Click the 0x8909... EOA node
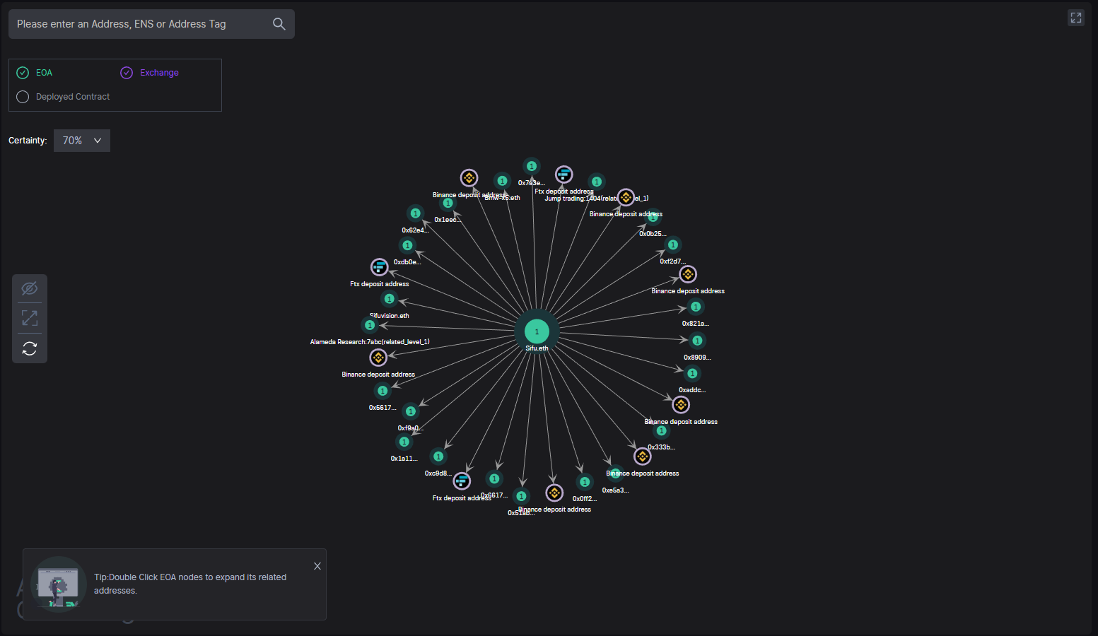This screenshot has height=636, width=1098. (x=697, y=341)
